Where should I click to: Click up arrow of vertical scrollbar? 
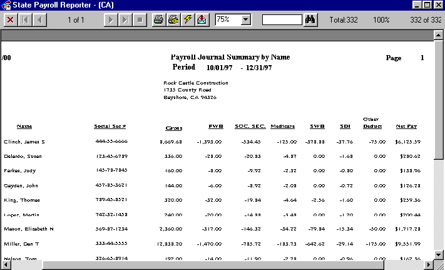click(x=439, y=35)
